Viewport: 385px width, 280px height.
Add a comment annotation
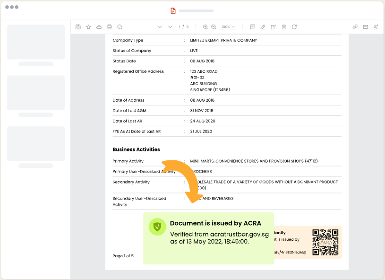(x=252, y=27)
